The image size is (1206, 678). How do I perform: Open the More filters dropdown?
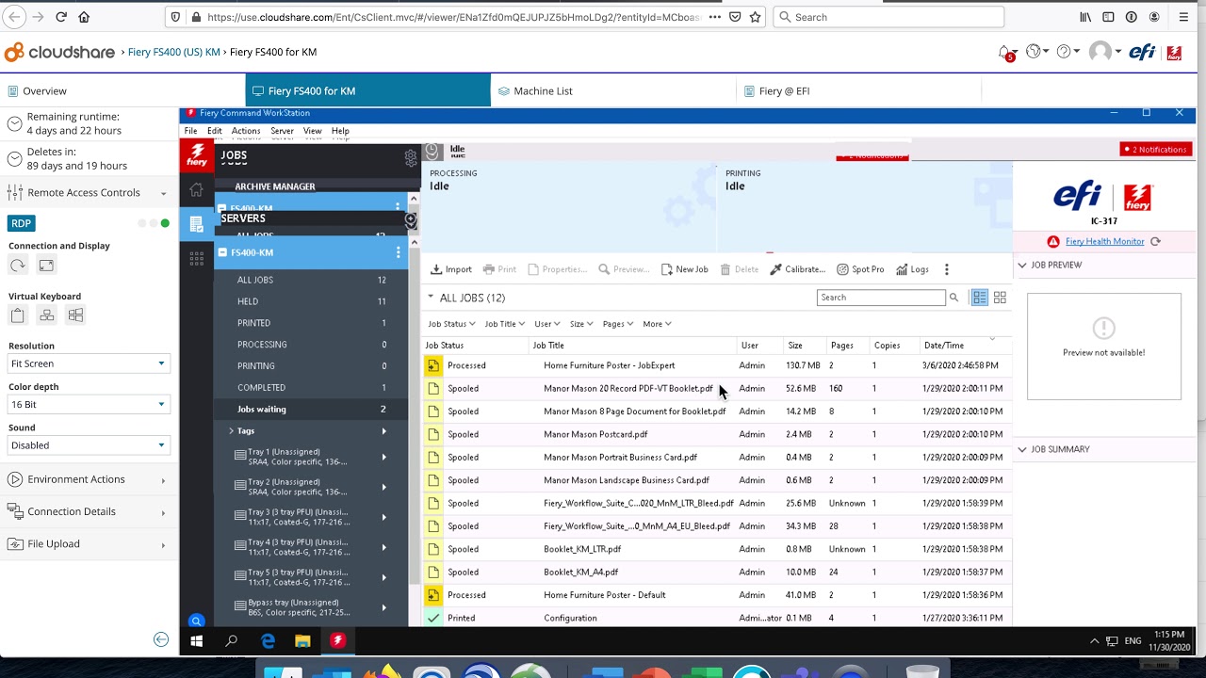click(657, 324)
